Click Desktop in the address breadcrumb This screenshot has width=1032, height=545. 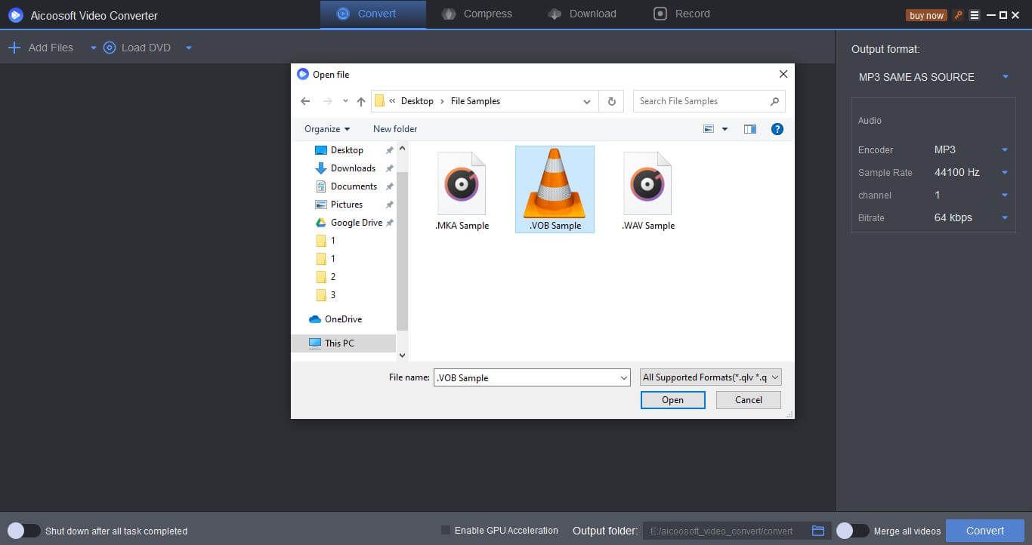tap(417, 101)
